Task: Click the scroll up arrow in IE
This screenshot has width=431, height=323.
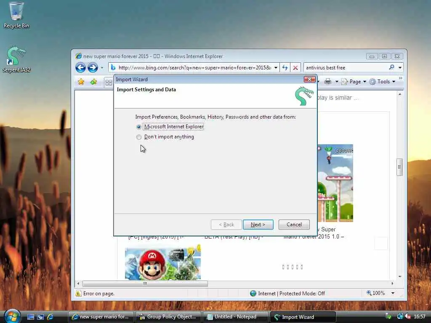Action: coord(400,94)
